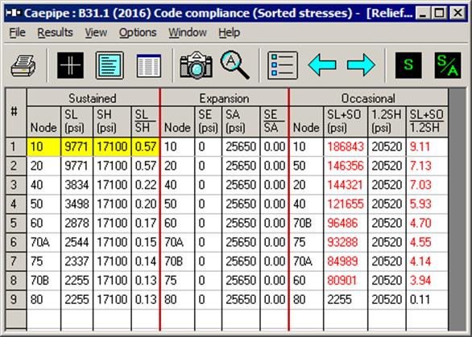The width and height of the screenshot is (472, 337).
Task: Open the graphics window crosshair icon
Action: [70, 65]
